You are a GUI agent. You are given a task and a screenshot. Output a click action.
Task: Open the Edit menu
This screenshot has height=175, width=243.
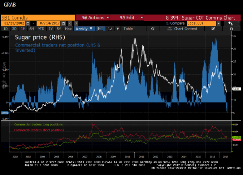[127, 17]
